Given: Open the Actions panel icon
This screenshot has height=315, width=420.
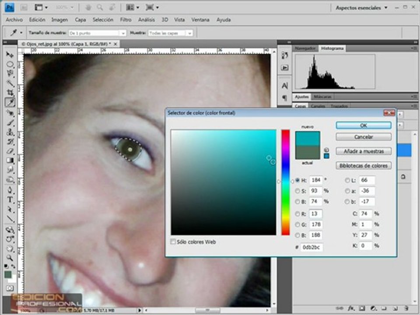Looking at the screenshot, I should point(285,68).
